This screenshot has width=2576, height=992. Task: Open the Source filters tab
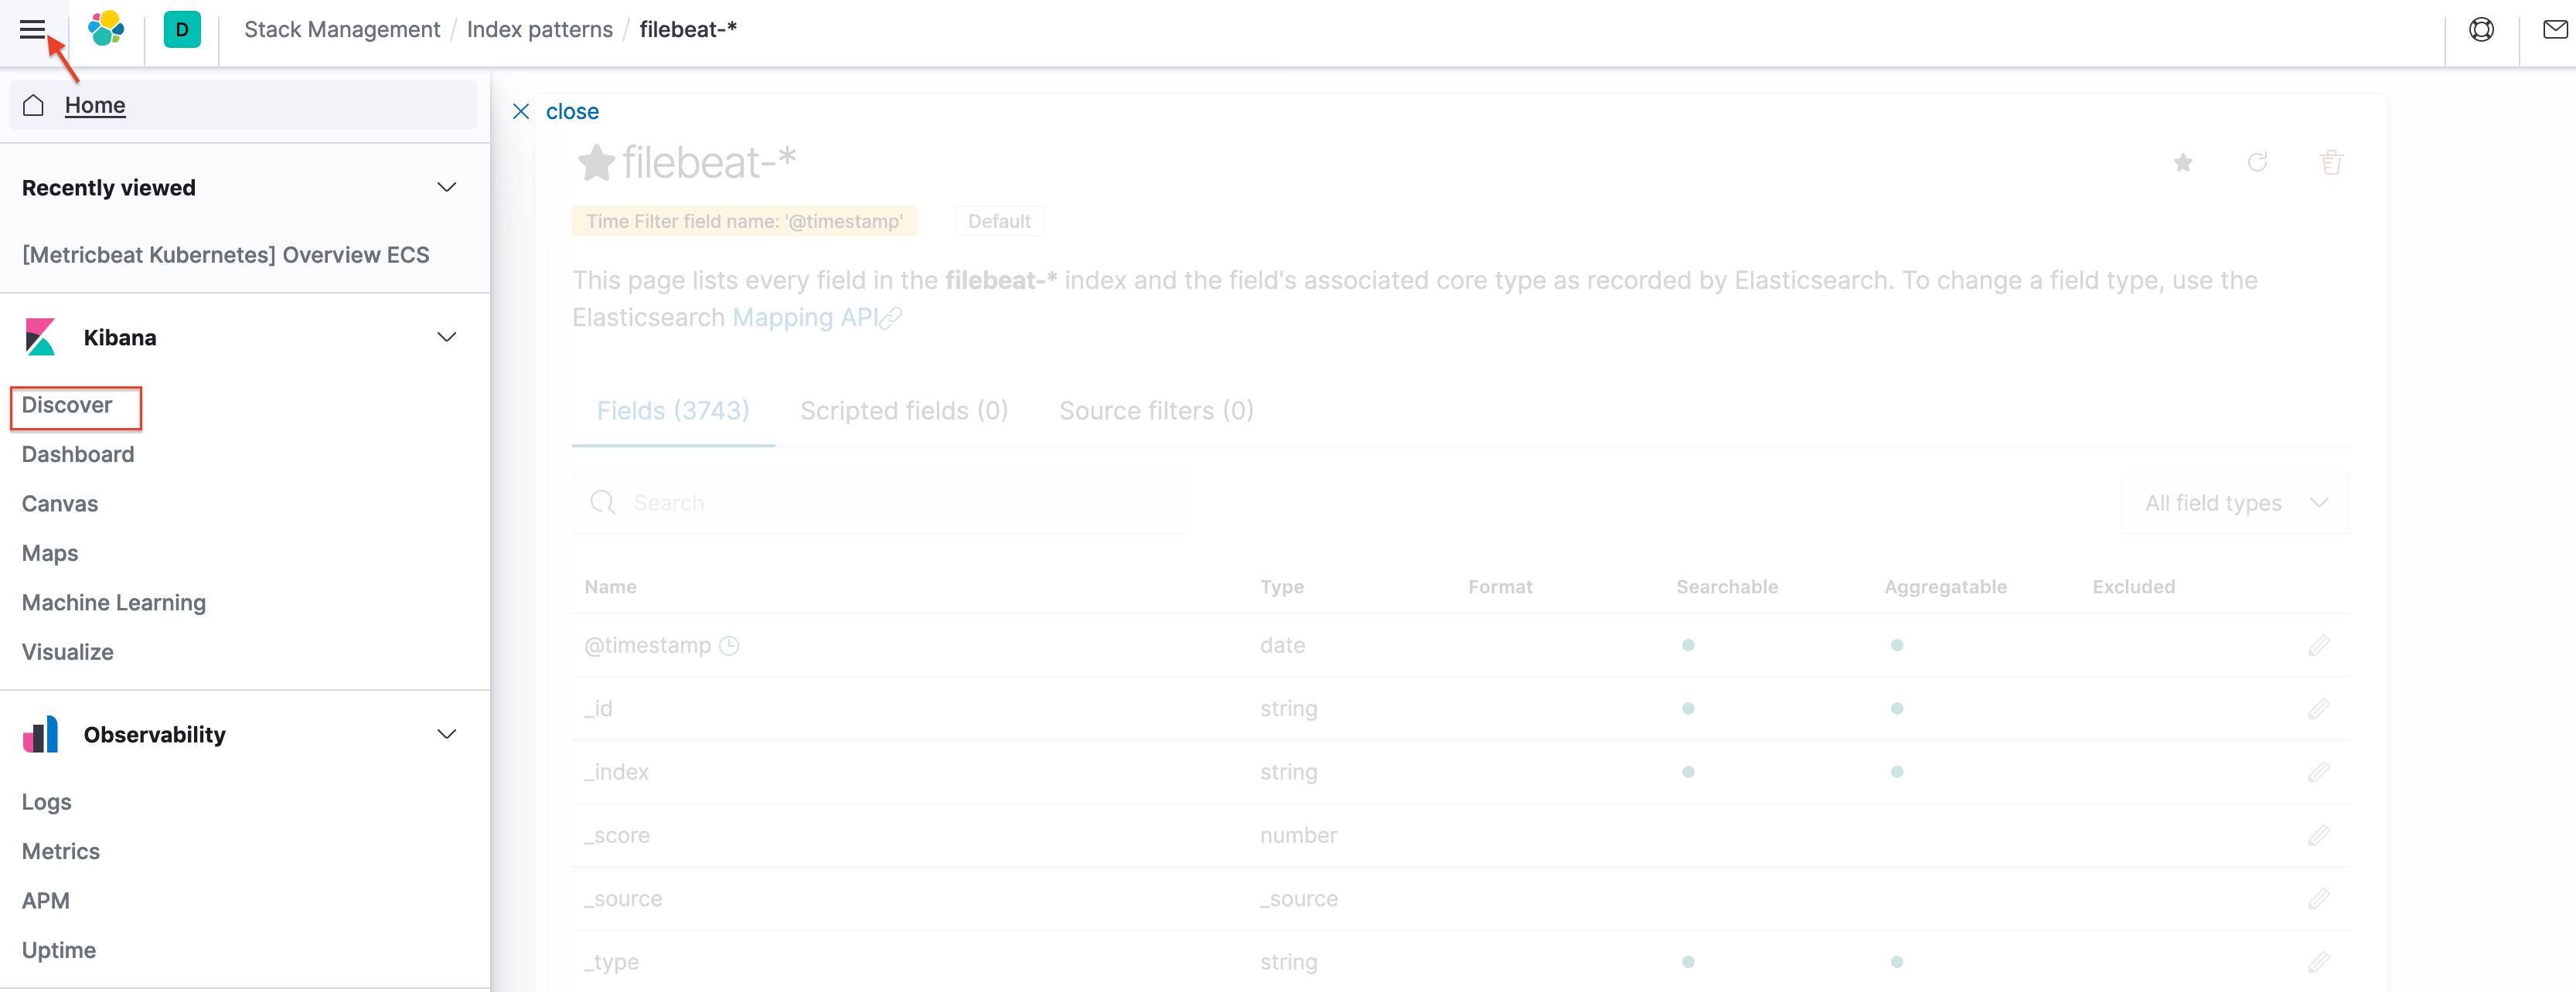pos(1156,409)
